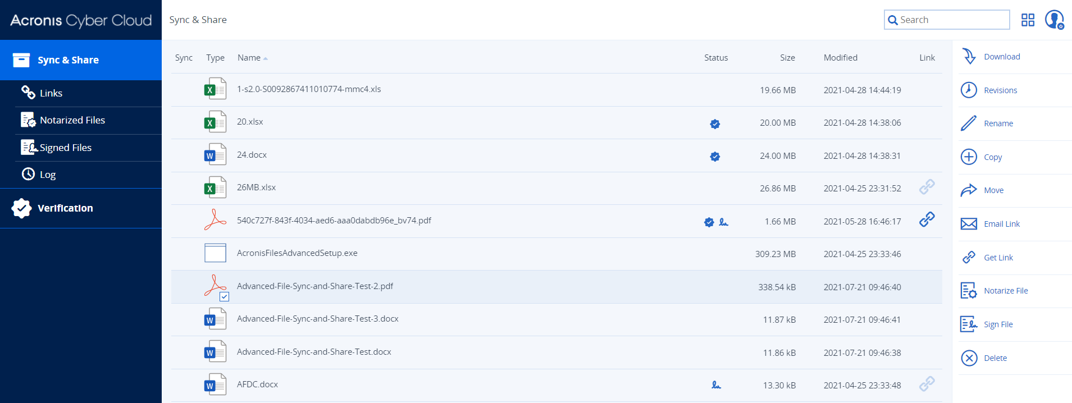Screen dimensions: 1072x403
Task: Open the user account profile icon
Action: [1054, 20]
